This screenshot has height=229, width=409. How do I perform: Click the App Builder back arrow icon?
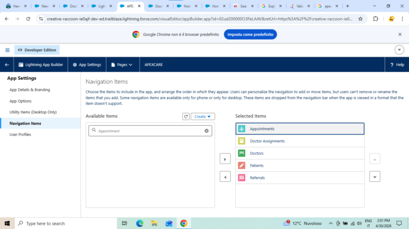point(7,65)
